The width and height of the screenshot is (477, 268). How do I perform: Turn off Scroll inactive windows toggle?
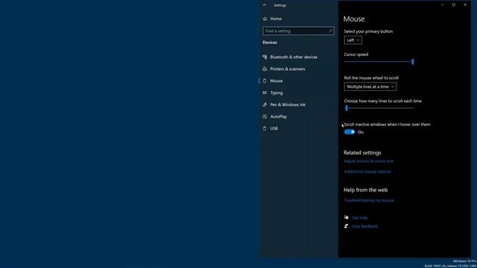(350, 132)
